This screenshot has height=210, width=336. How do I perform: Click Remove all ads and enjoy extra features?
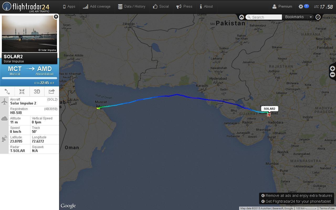coord(297,196)
